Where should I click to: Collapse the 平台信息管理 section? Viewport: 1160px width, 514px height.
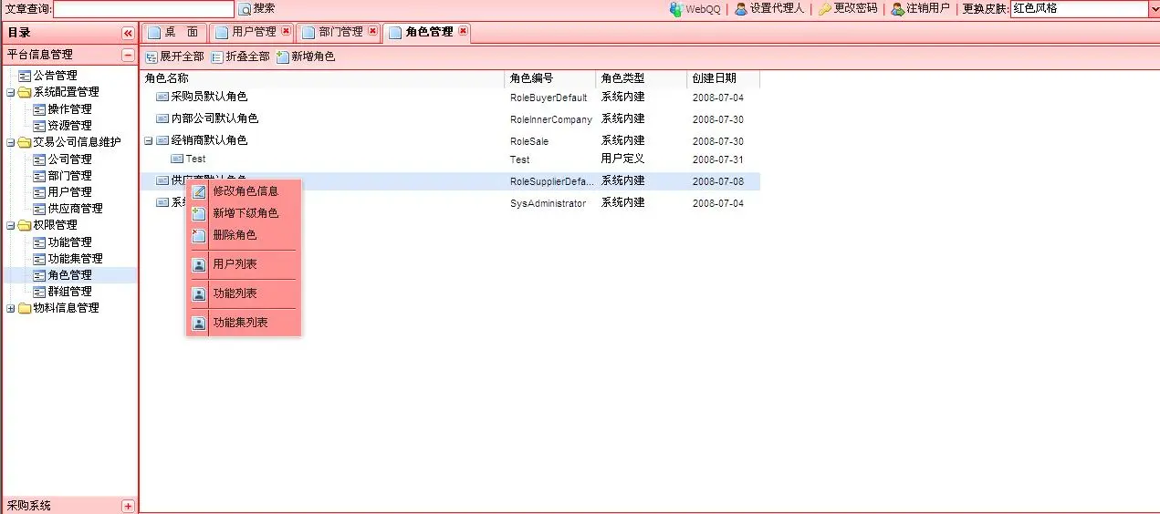pos(128,55)
